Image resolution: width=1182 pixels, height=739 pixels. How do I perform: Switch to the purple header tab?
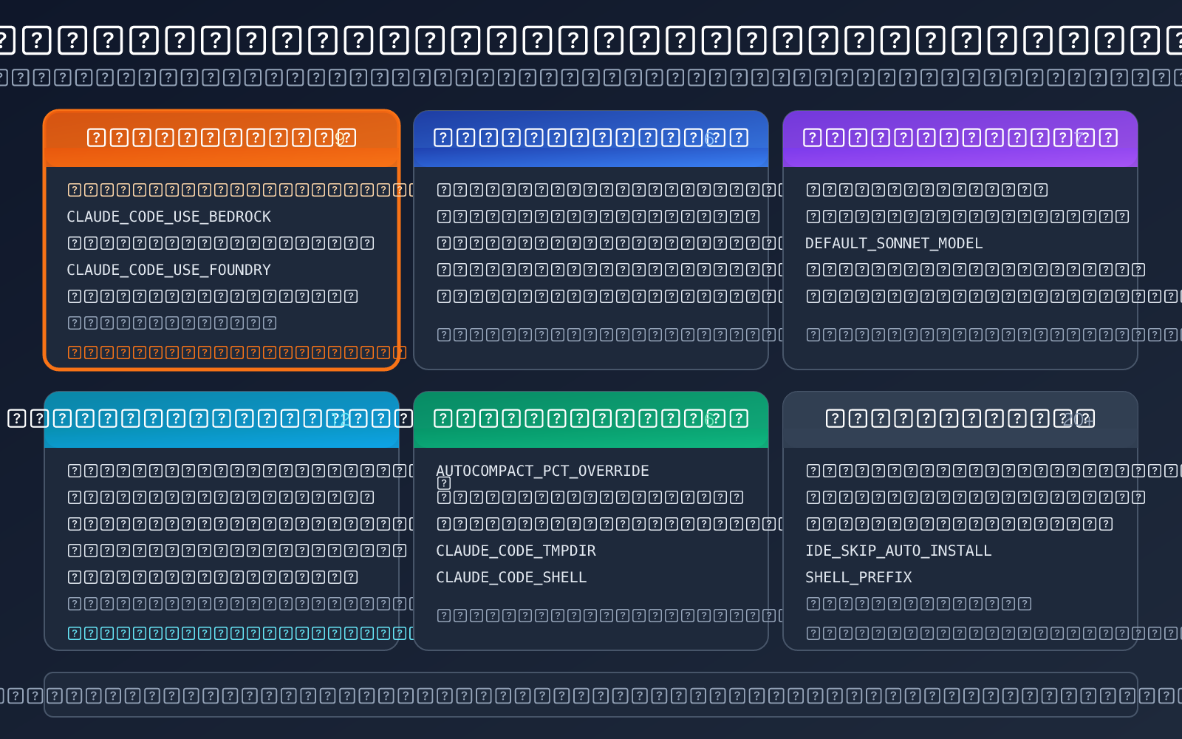click(x=960, y=136)
